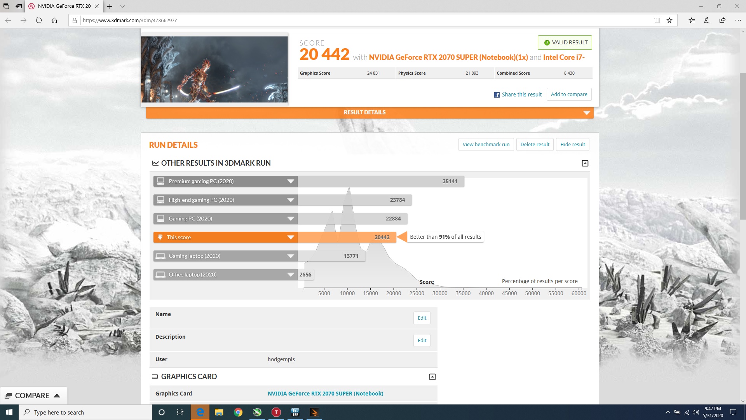The width and height of the screenshot is (746, 420).
Task: Click the user name hodgempls
Action: coord(281,359)
